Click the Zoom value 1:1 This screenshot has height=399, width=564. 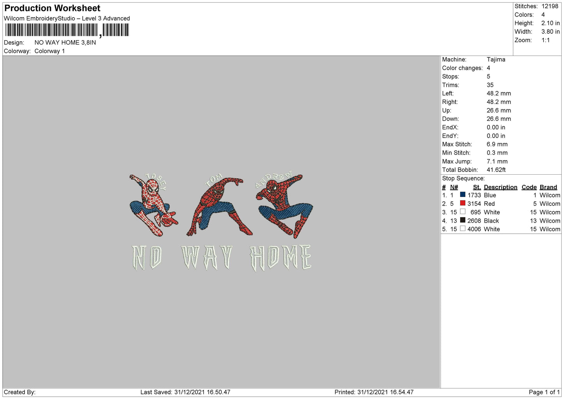coord(546,40)
